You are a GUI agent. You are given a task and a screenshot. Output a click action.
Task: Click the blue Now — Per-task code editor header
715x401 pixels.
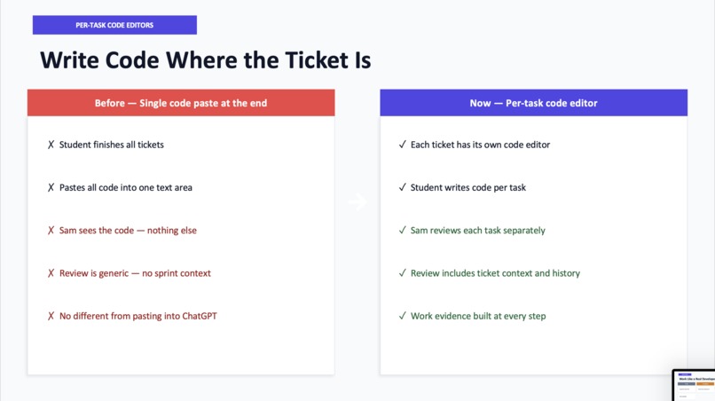[533, 103]
